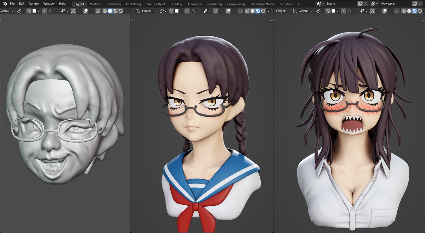Click the Scene name field
The height and width of the screenshot is (233, 425).
coord(341,4)
